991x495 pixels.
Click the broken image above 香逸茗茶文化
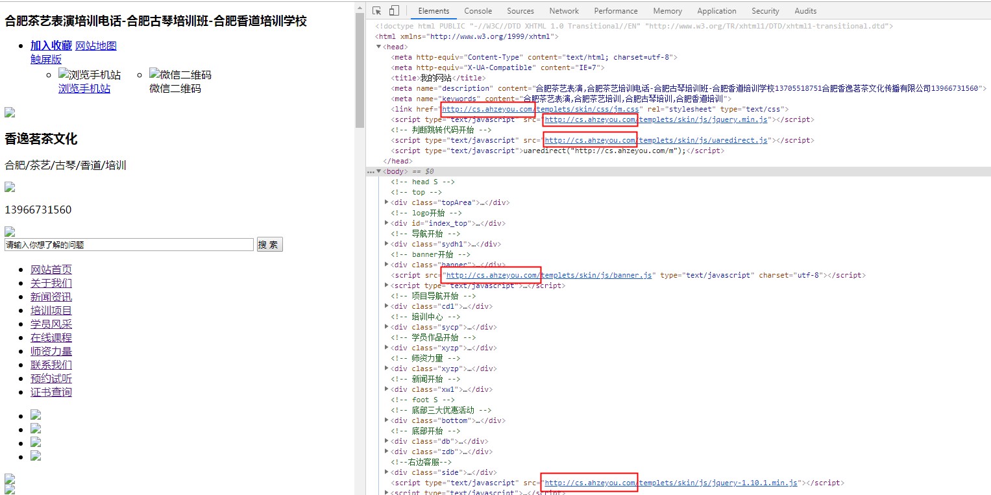(10, 112)
